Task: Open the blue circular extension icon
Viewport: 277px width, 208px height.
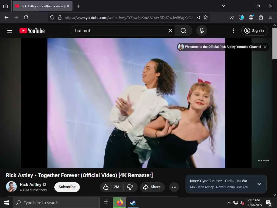Action: coord(241,17)
